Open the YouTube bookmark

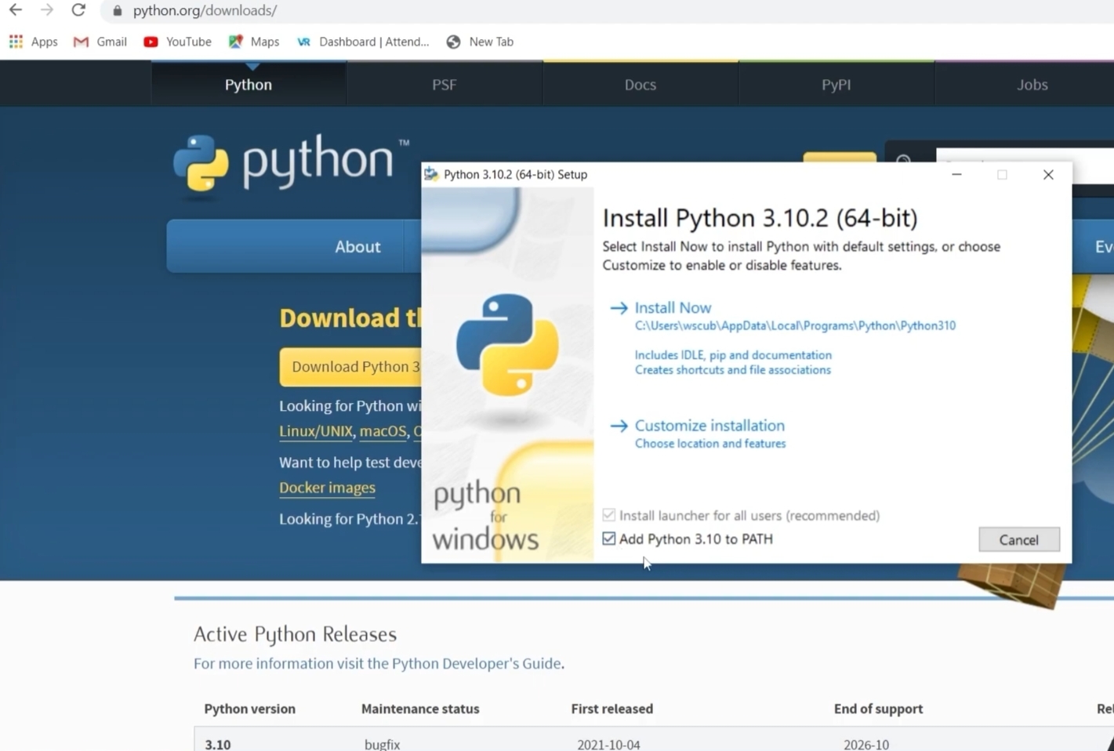tap(177, 42)
